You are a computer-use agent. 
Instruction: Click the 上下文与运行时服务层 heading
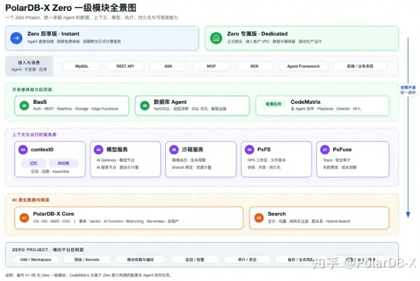point(34,134)
